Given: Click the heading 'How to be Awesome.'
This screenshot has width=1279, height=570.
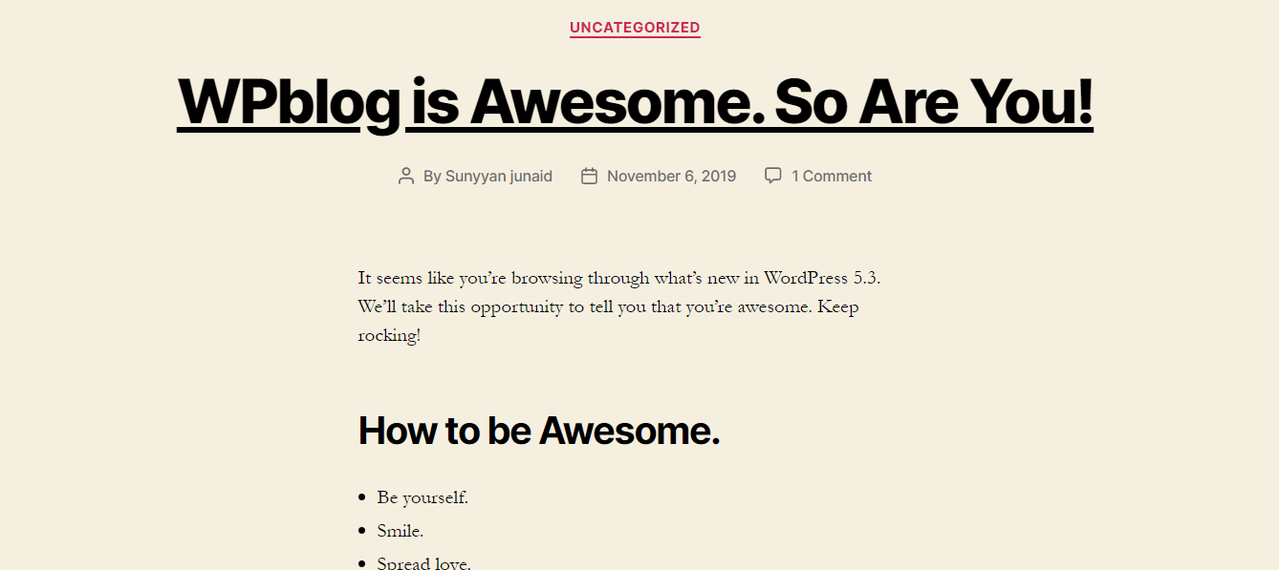Looking at the screenshot, I should tap(538, 431).
